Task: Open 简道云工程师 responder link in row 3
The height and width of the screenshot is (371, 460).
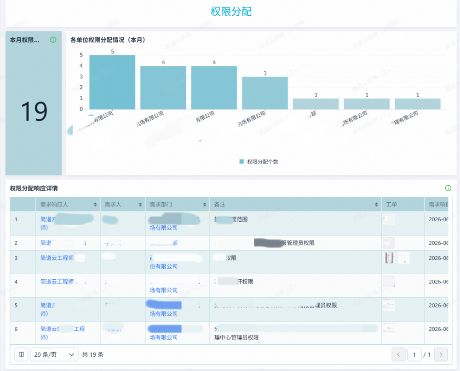Action: (x=57, y=258)
